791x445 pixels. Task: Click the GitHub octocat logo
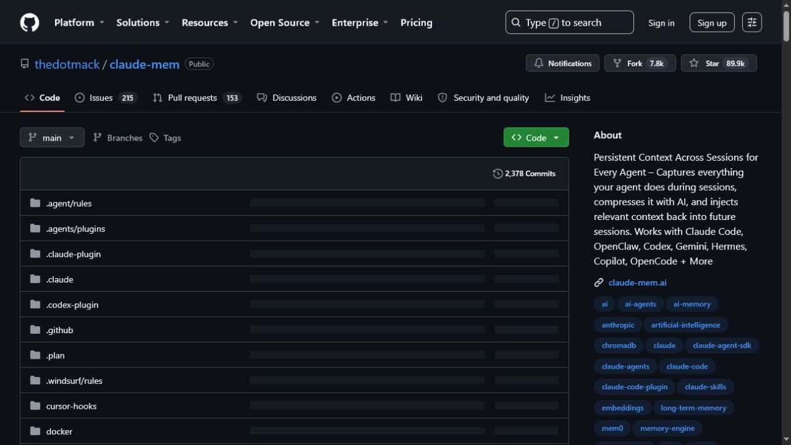pos(29,22)
